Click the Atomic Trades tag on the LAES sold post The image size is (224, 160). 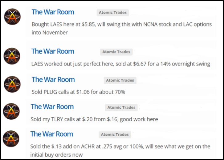tap(116, 52)
